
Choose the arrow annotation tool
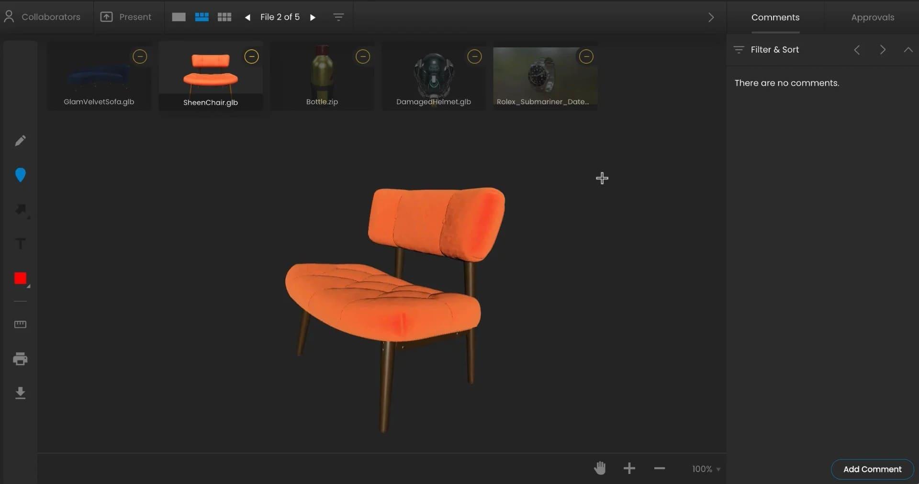21,210
